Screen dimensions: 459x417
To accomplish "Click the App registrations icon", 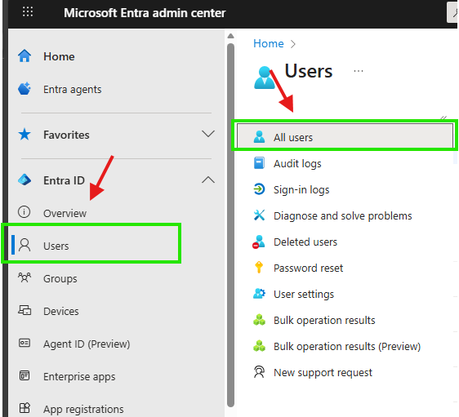I will [25, 408].
